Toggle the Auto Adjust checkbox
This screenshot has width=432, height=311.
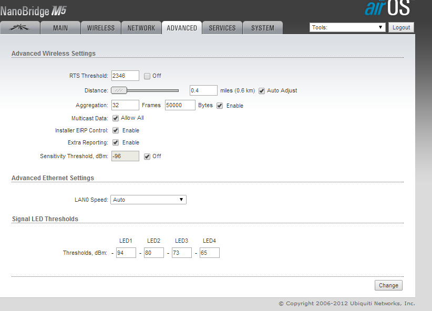pos(262,91)
